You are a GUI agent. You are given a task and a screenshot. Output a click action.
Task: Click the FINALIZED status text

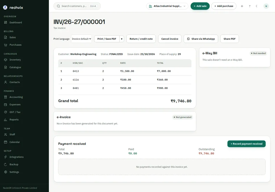tap(116, 54)
